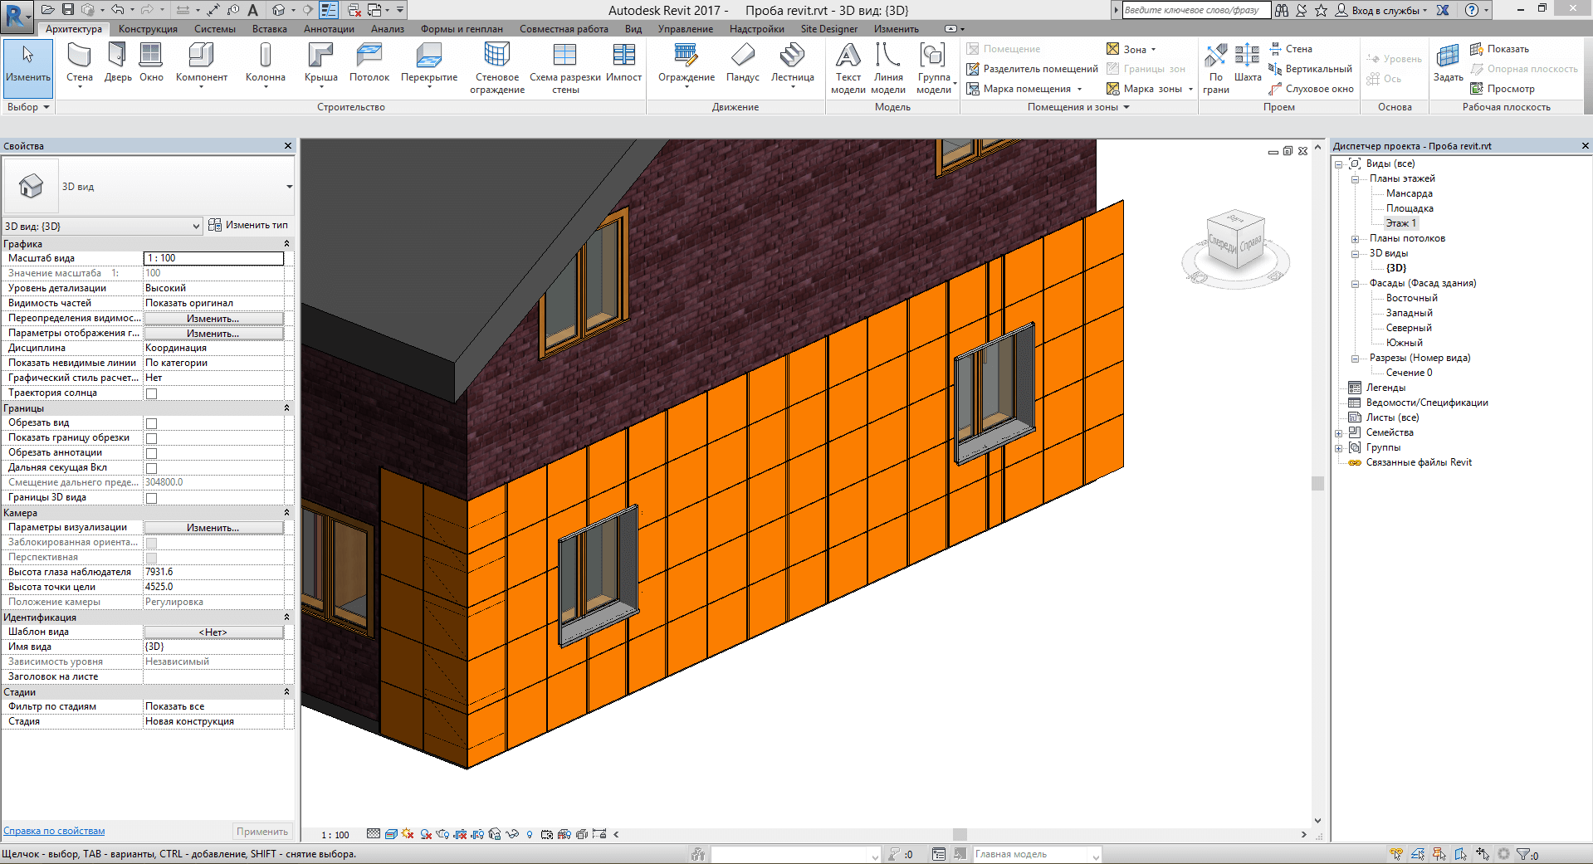1593x864 pixels.
Task: Enable the Обрезать вид checkbox
Action: [151, 423]
